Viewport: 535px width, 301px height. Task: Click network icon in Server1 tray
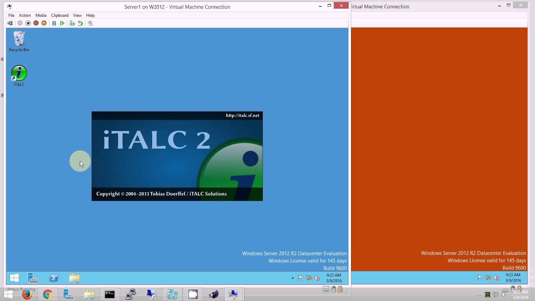pos(309,278)
